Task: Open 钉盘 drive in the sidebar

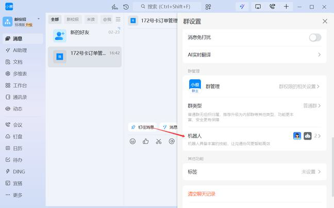Action: (23, 137)
